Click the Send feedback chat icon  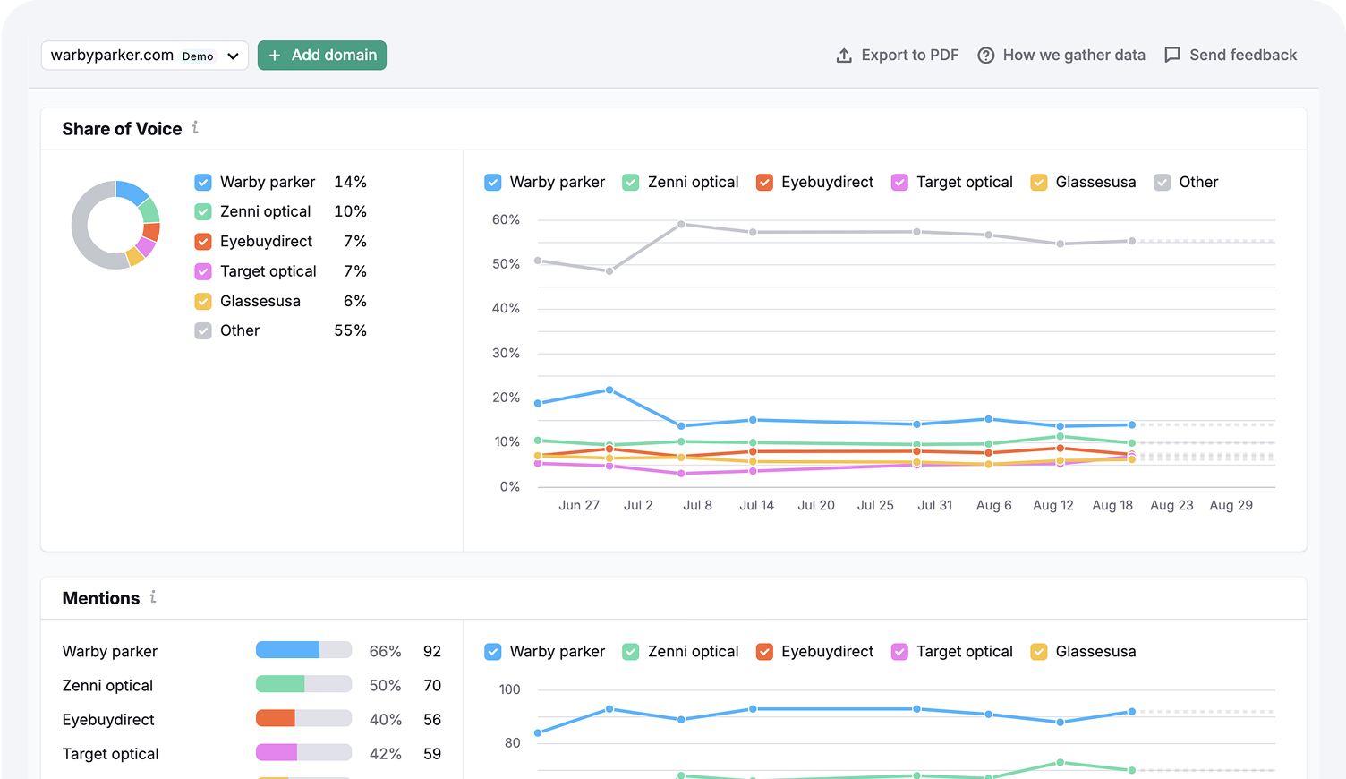1172,55
